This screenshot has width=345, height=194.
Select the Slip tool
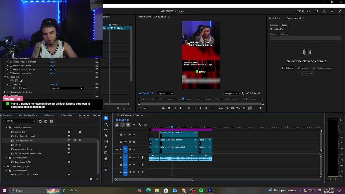point(106,141)
